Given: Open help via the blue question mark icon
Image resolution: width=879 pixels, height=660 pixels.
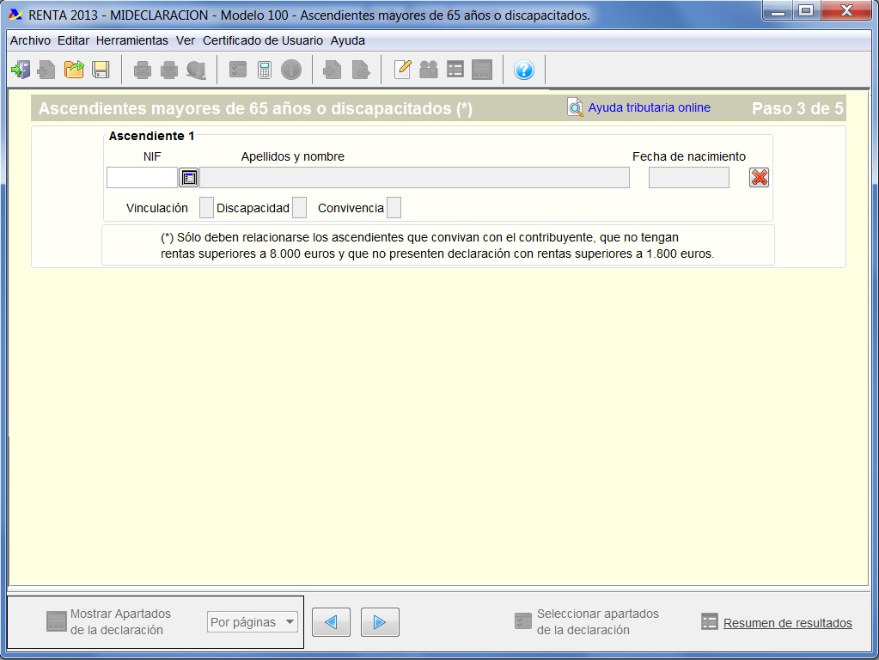Looking at the screenshot, I should (524, 70).
